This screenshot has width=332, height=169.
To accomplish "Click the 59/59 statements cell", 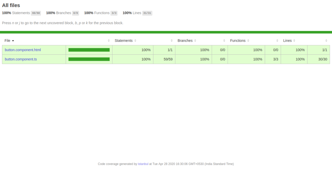I will 164,59.
